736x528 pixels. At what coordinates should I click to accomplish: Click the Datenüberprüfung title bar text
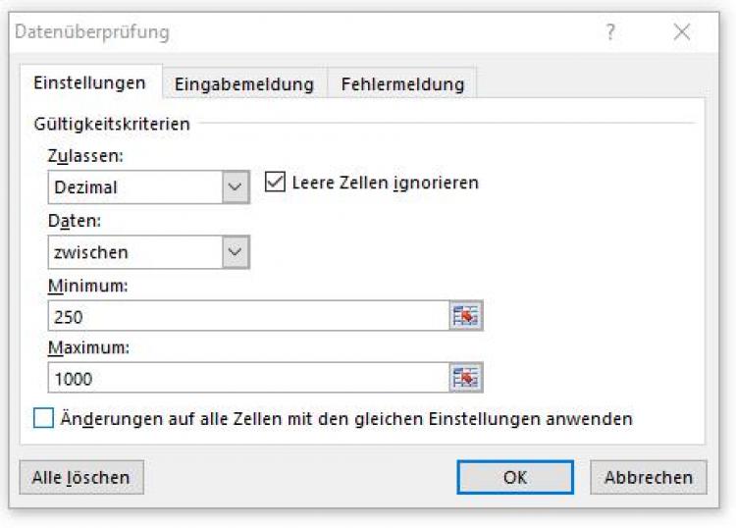coord(92,32)
